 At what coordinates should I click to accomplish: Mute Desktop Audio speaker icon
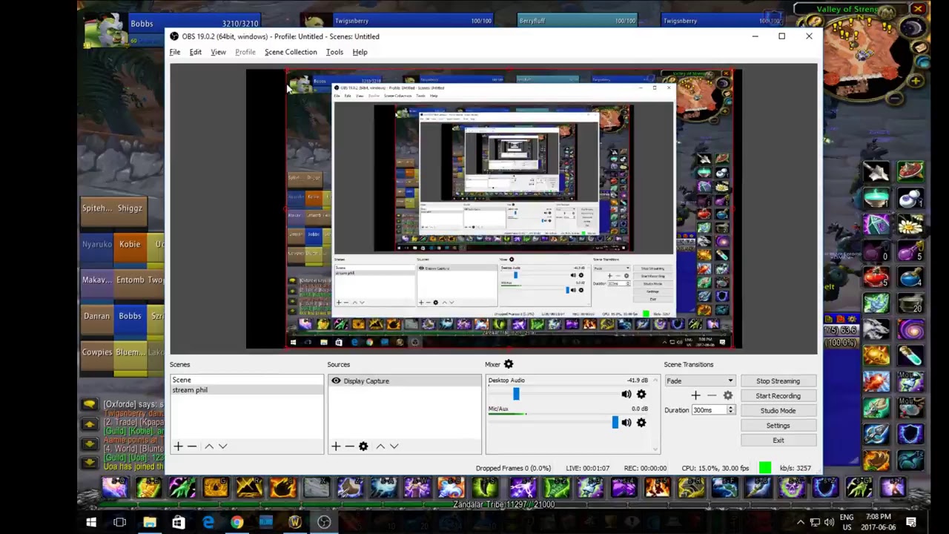(x=626, y=395)
